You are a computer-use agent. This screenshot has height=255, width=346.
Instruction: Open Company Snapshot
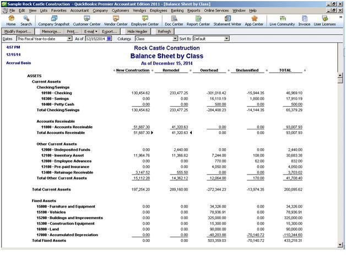pos(53,21)
